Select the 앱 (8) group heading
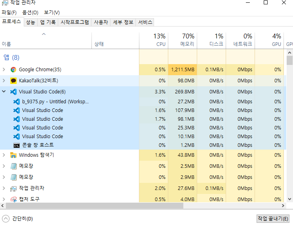This screenshot has height=226, width=293. coord(11,57)
